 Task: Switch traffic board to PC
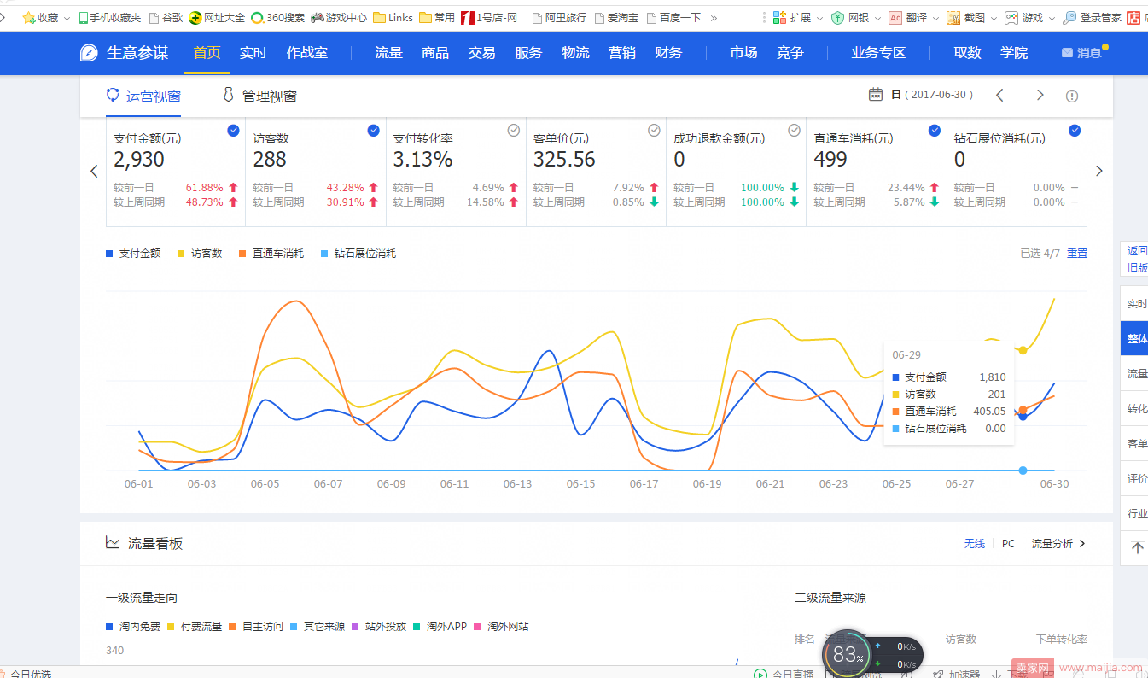(1008, 543)
